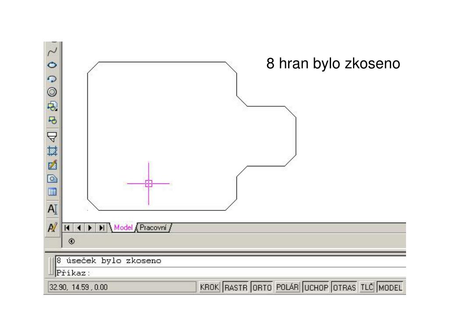This screenshot has width=449, height=336.
Task: Switch to the Pracovní layout tab
Action: pos(153,227)
